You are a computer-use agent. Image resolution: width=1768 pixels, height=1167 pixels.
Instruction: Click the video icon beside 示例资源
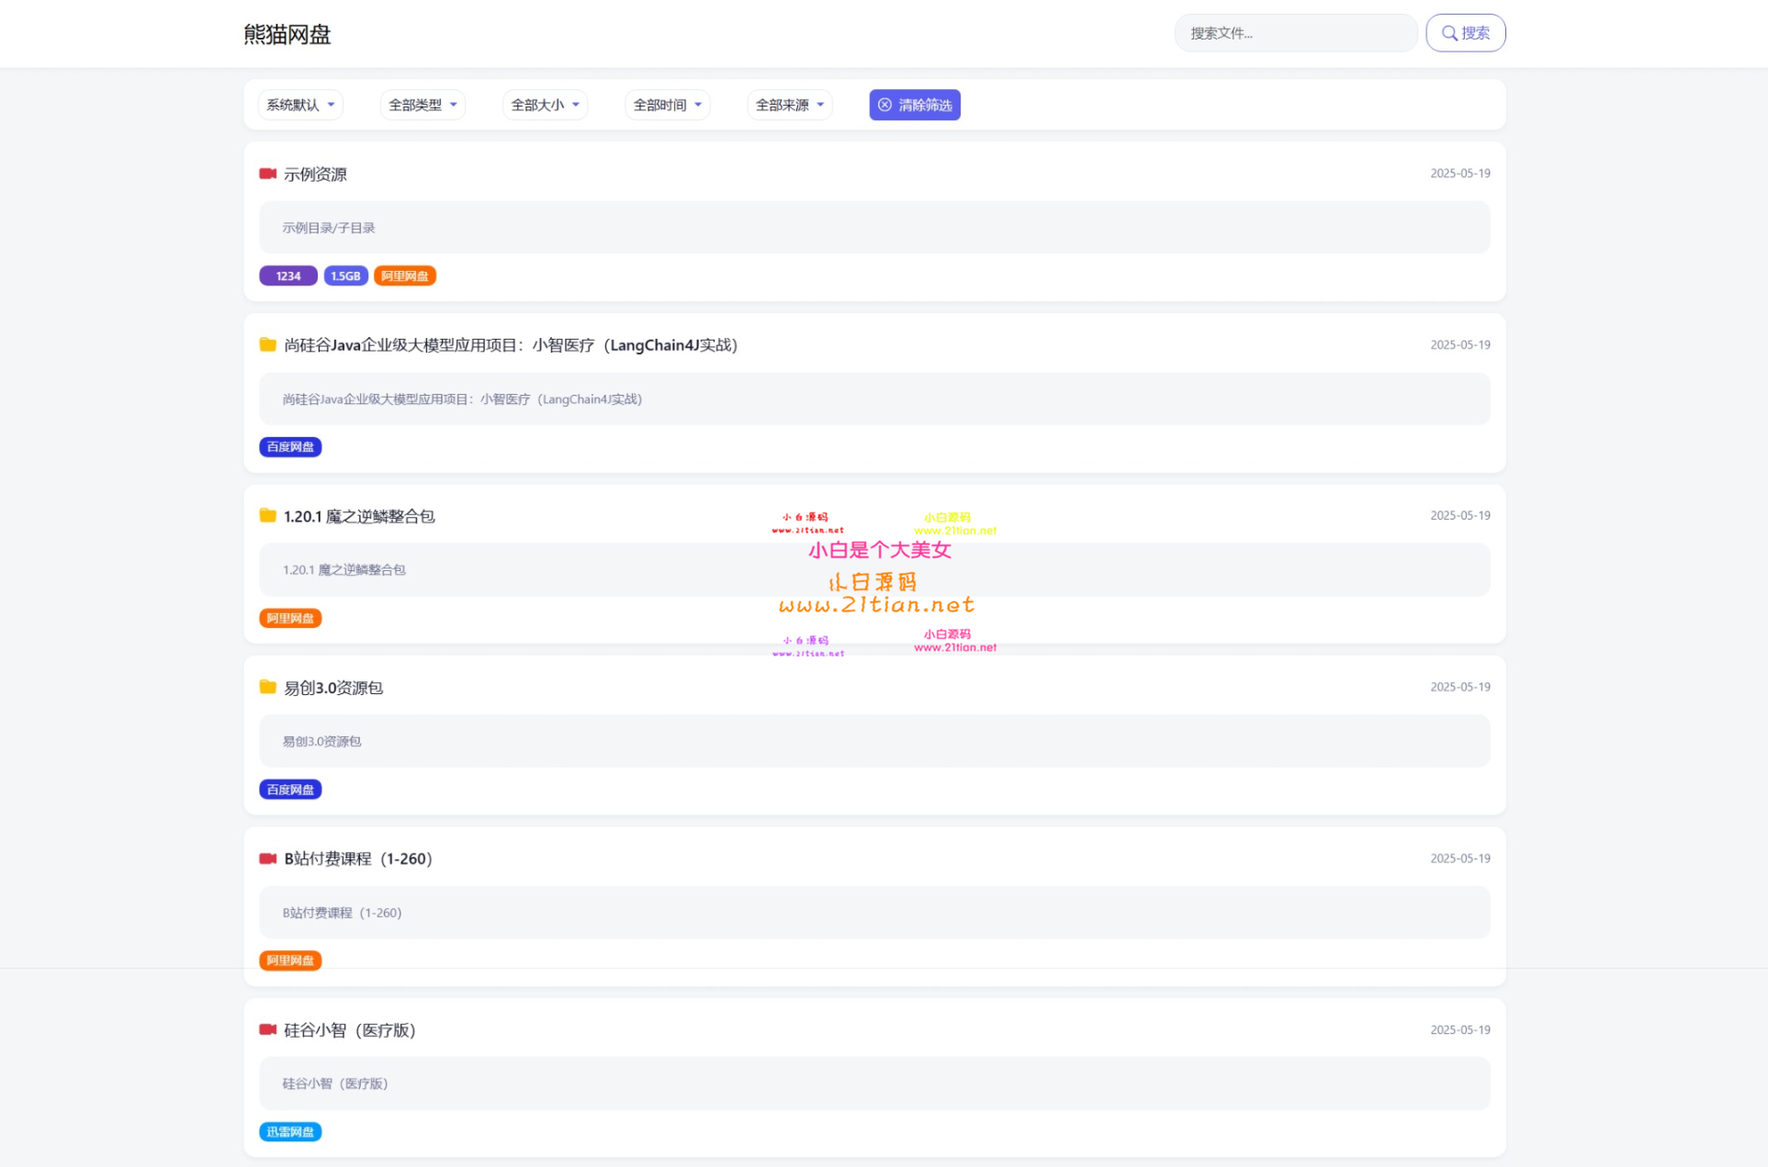[267, 173]
